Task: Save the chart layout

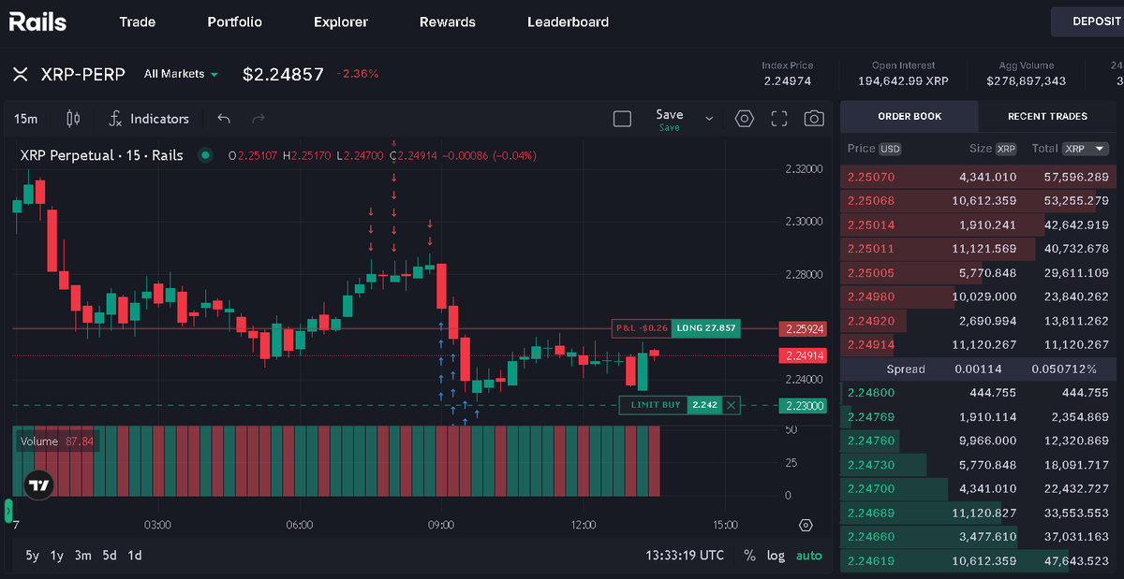Action: click(x=670, y=119)
